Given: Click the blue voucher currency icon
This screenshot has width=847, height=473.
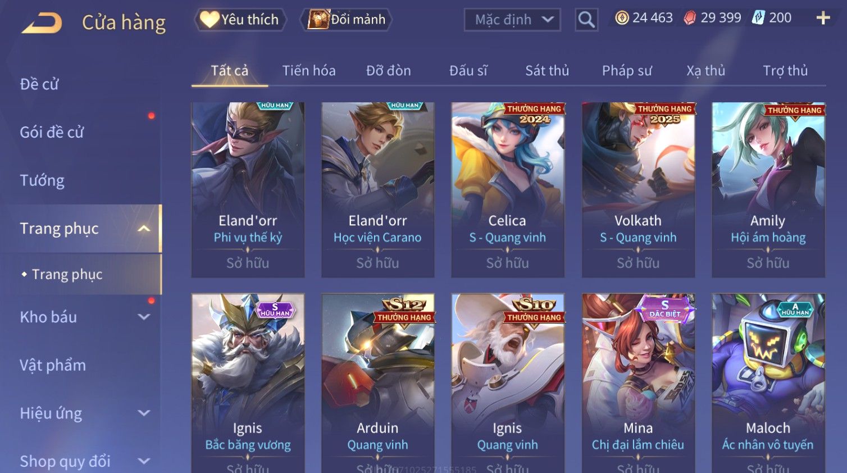Looking at the screenshot, I should click(758, 18).
